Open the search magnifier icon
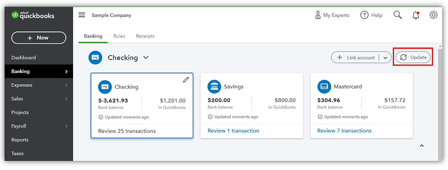Viewport: 448px width, 170px height. (x=397, y=15)
